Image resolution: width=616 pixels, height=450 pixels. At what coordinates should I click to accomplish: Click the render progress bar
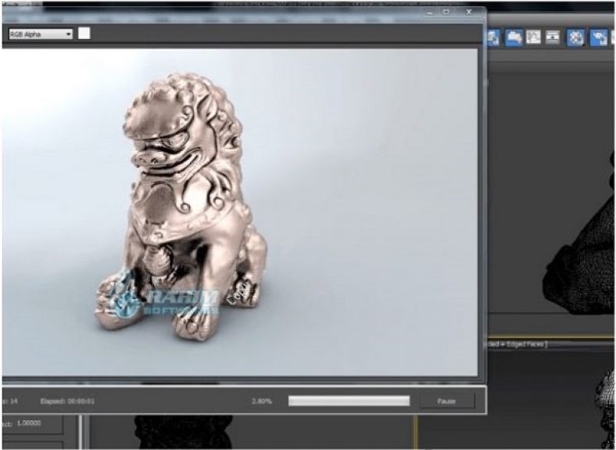(x=349, y=401)
